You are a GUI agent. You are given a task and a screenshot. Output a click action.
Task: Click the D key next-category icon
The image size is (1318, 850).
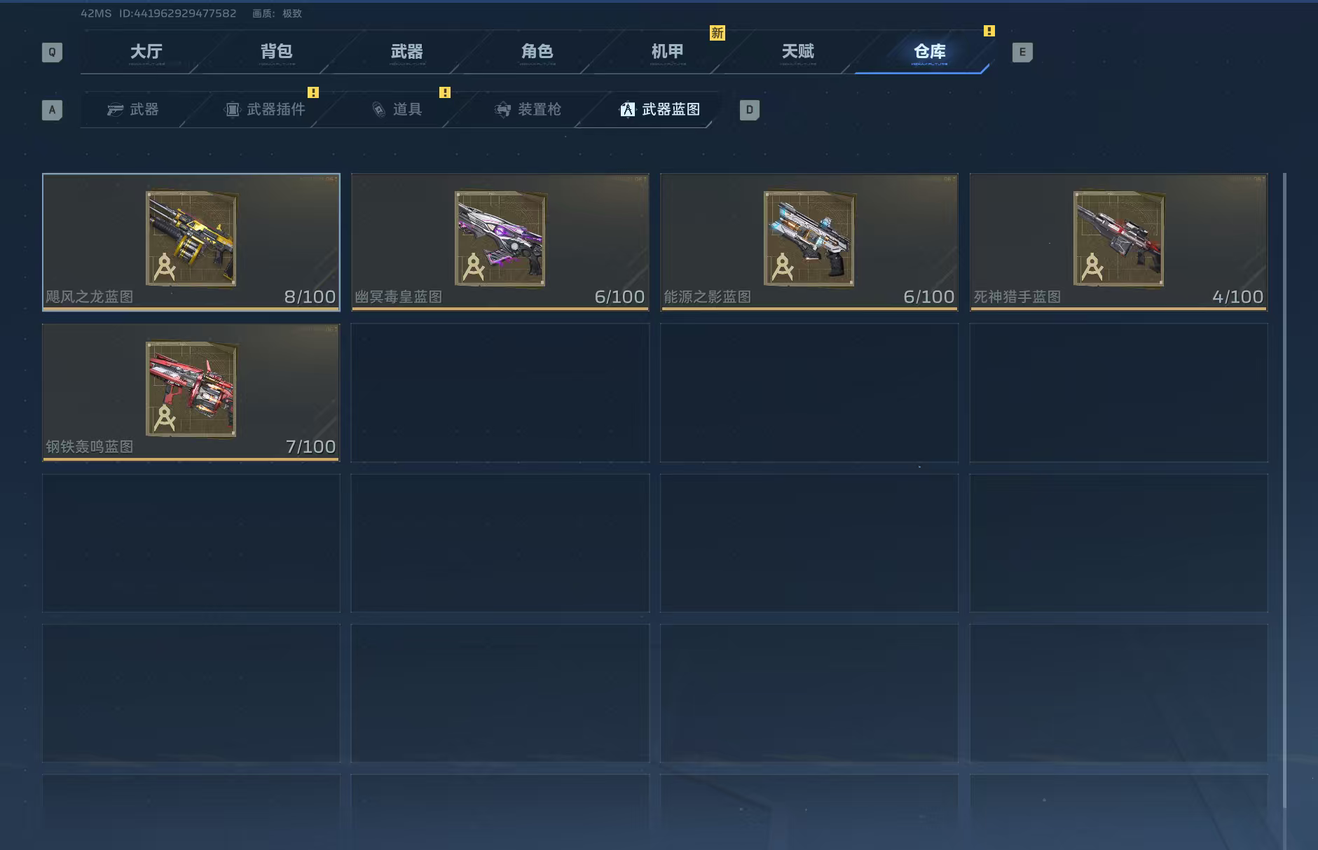click(x=749, y=110)
